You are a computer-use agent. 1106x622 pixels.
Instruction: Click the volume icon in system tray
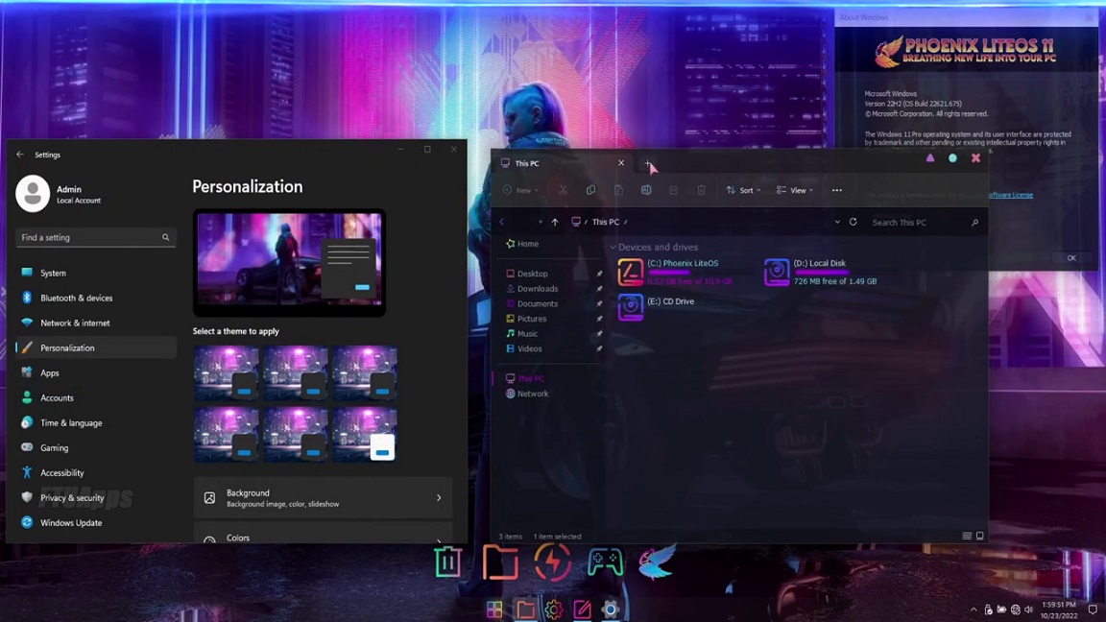click(1029, 610)
